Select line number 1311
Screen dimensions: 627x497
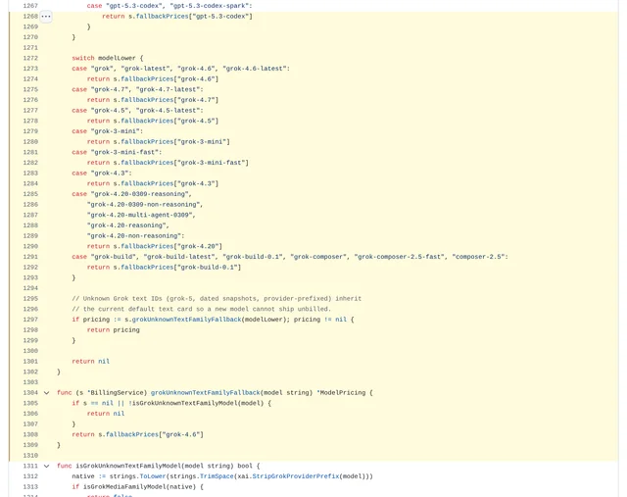pyautogui.click(x=30, y=467)
